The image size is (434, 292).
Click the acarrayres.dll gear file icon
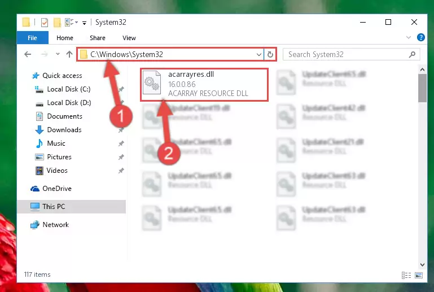point(152,82)
